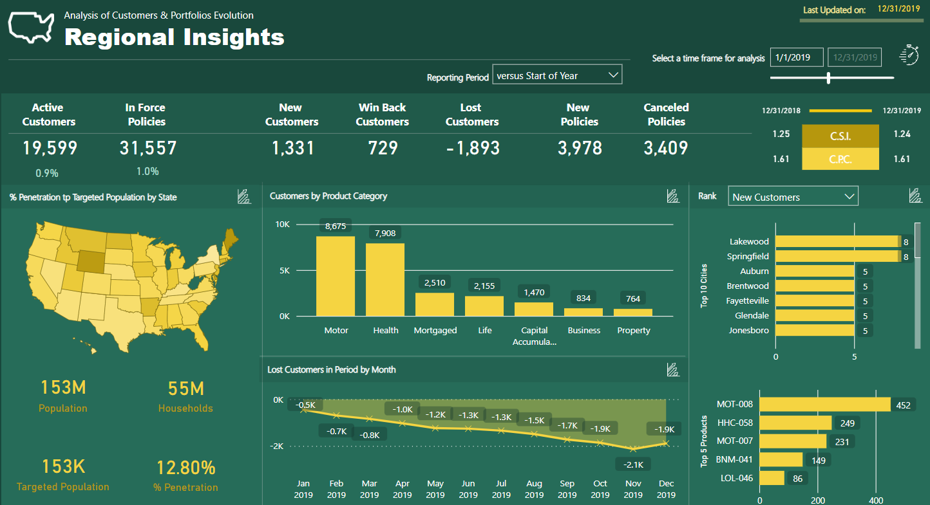Click chart icon on Customers by Product Category

[x=672, y=196]
